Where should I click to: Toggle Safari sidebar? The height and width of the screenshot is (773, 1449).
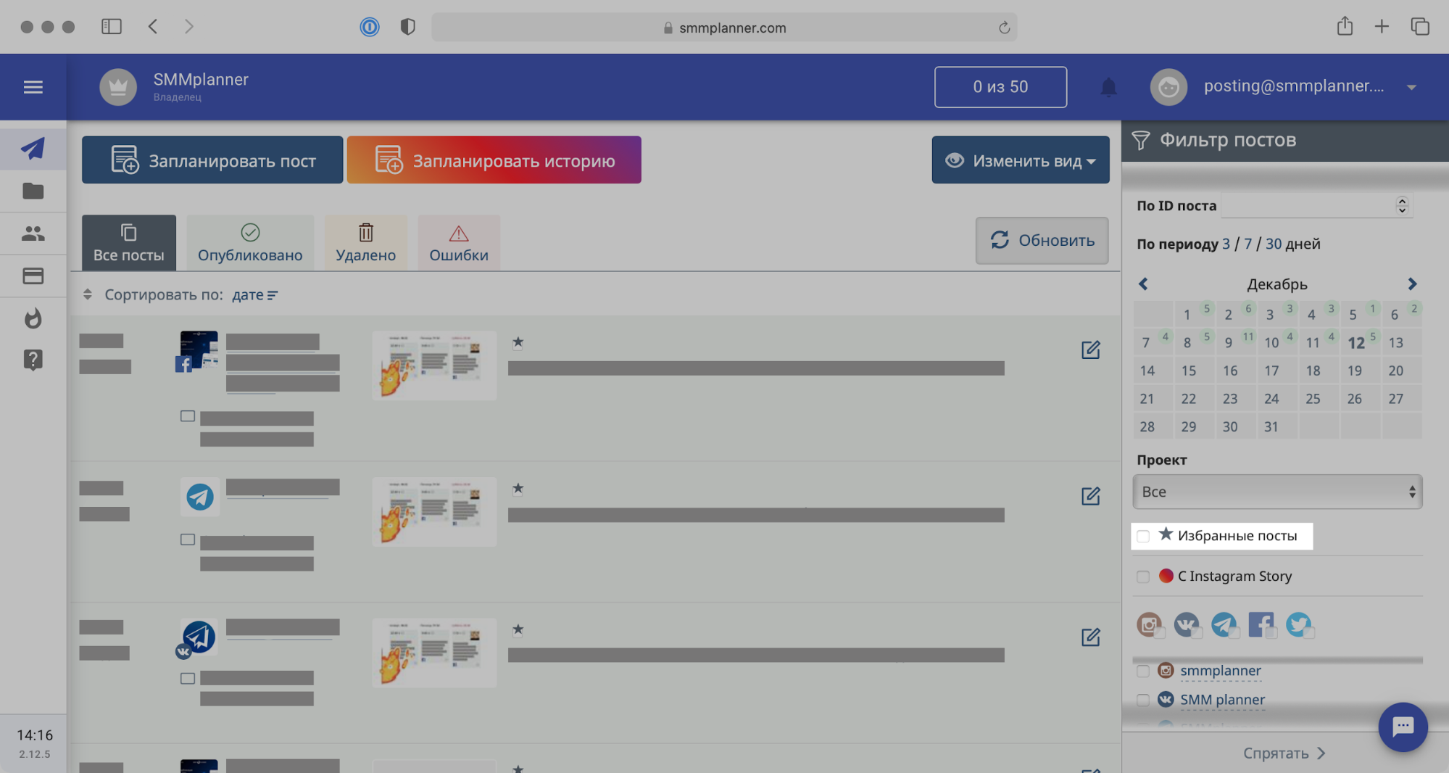(x=111, y=27)
